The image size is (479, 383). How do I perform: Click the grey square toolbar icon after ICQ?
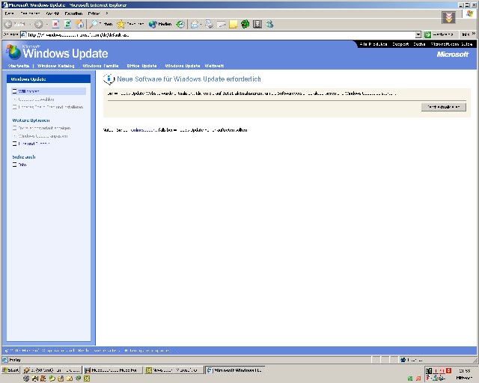tap(257, 24)
